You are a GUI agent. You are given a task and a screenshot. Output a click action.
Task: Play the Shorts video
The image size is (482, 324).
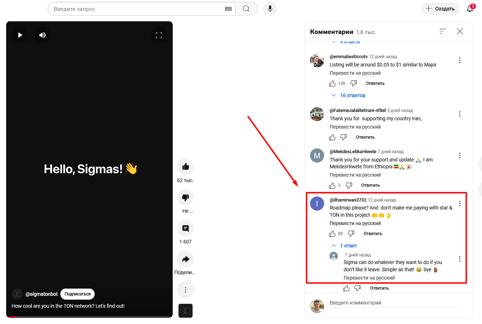coord(20,35)
